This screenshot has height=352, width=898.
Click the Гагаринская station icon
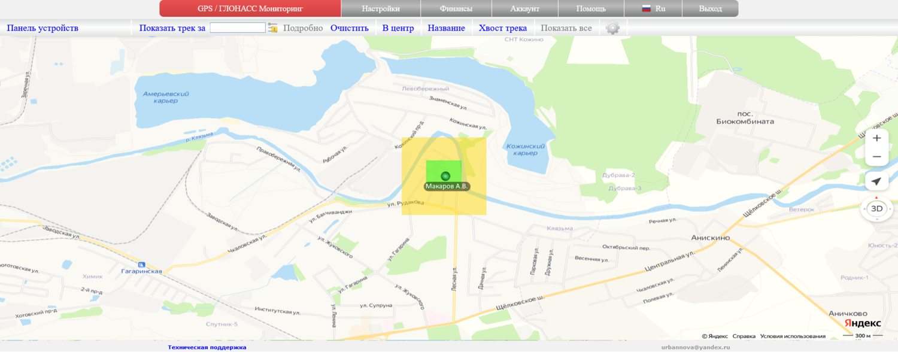click(141, 265)
